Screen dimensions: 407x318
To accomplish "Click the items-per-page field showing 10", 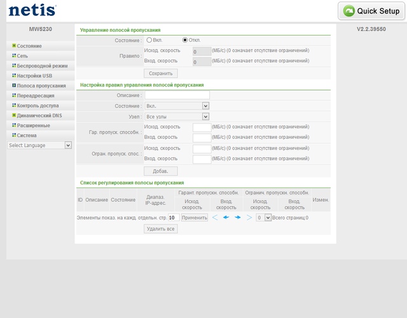I will [x=174, y=218].
